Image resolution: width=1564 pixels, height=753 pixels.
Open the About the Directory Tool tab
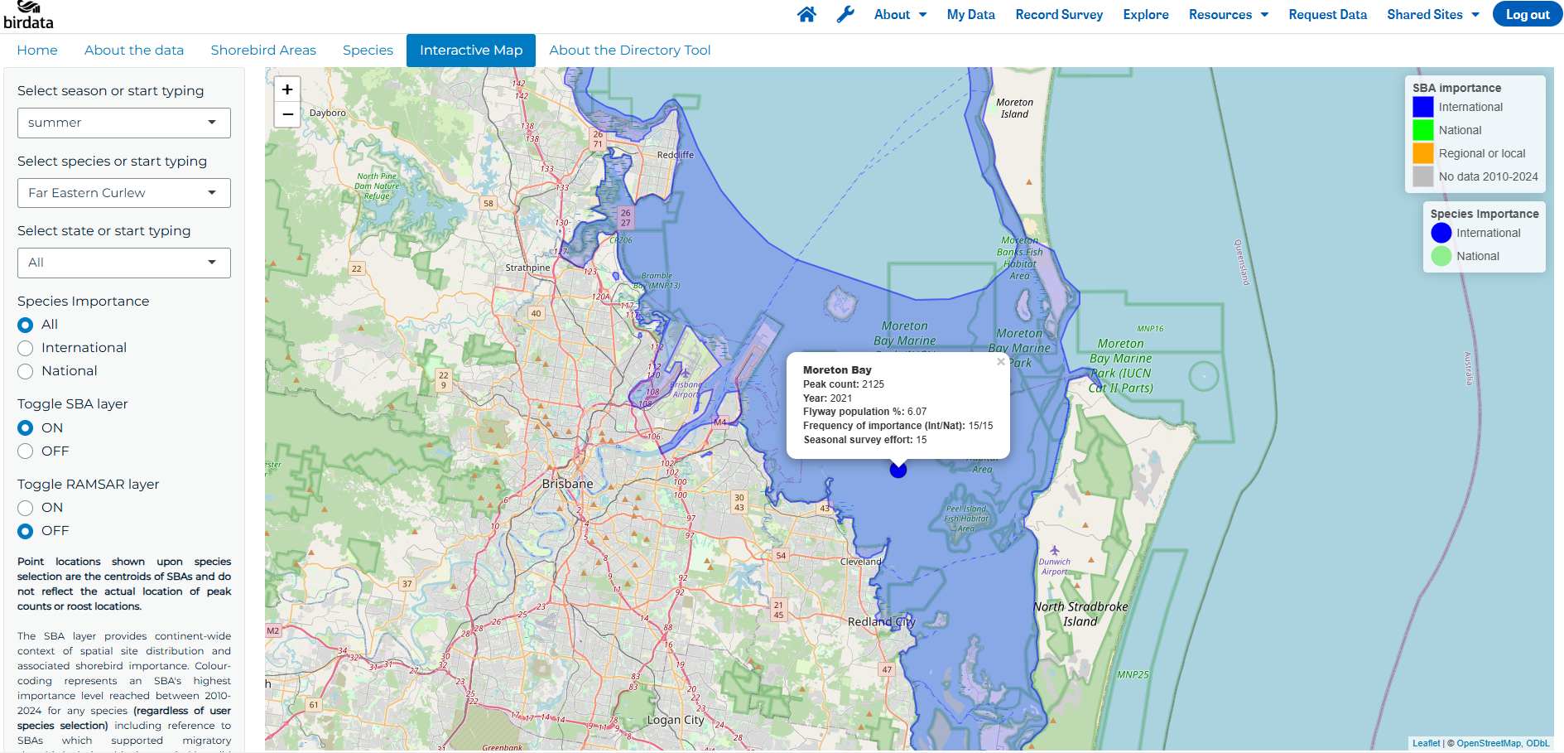(x=629, y=51)
